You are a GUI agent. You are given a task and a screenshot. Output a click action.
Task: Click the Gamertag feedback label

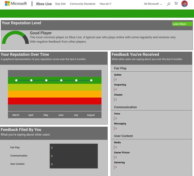click(119, 162)
